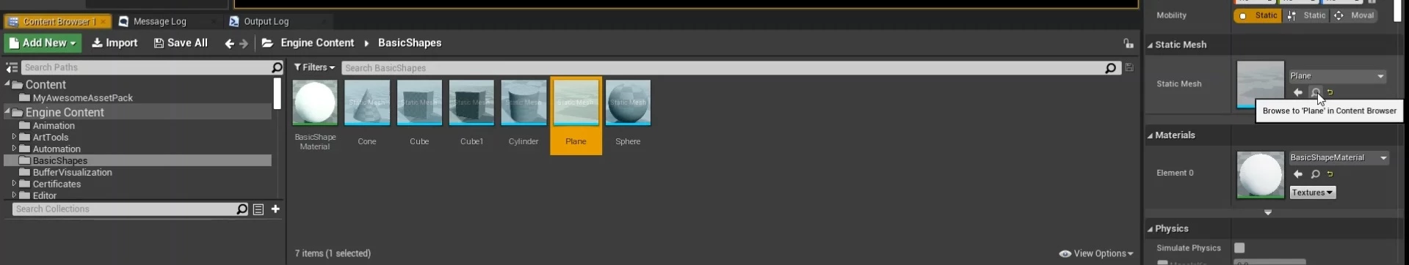
Task: Click the magnifier in Search Collections field
Action: click(242, 209)
